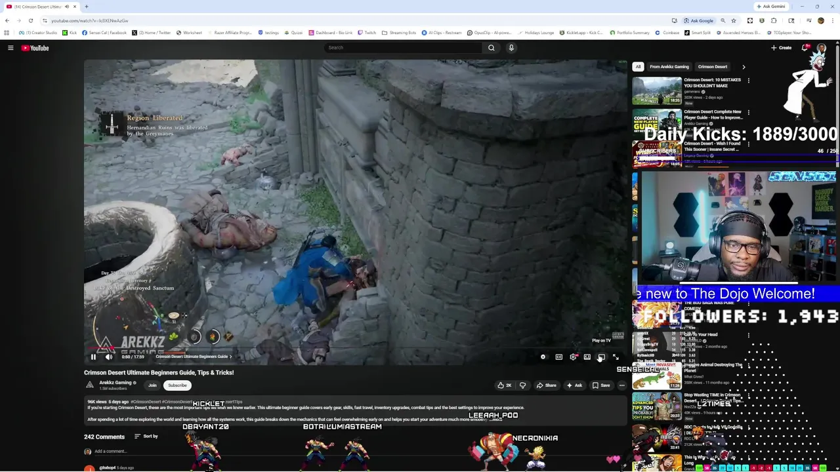Open the YouTube guide hamburger menu

(10, 48)
